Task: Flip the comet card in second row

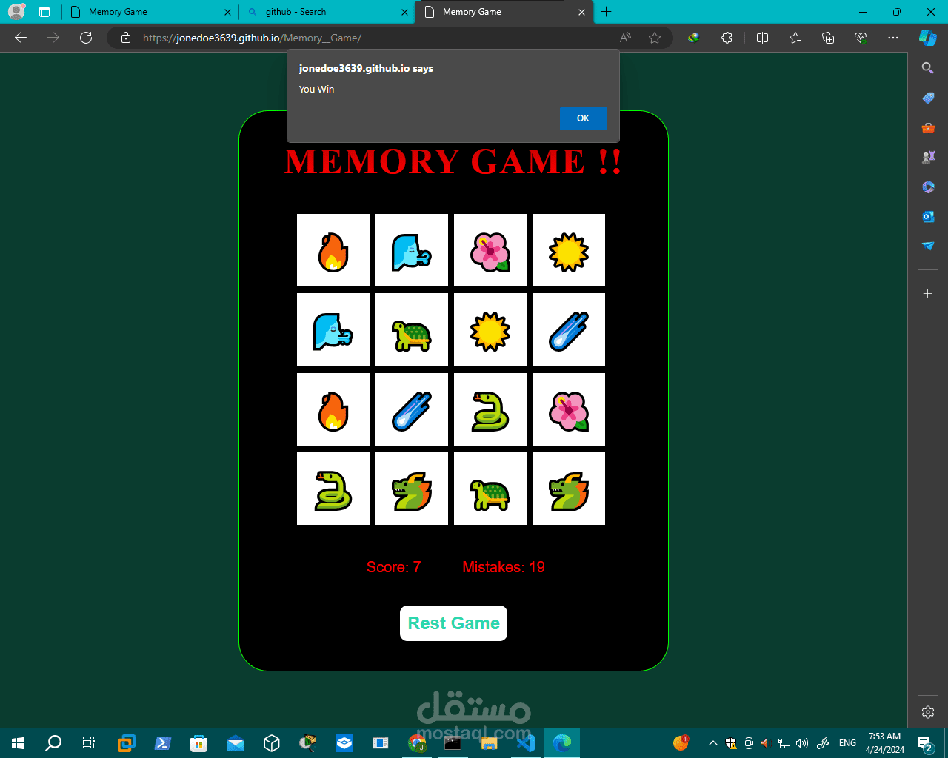Action: (x=569, y=329)
